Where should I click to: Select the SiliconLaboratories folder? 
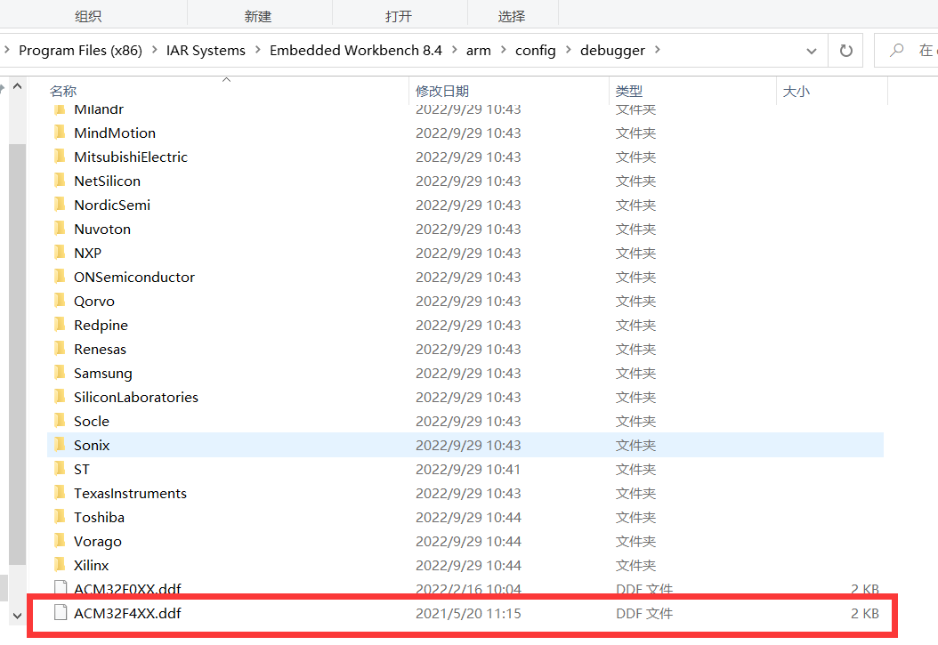(x=135, y=397)
